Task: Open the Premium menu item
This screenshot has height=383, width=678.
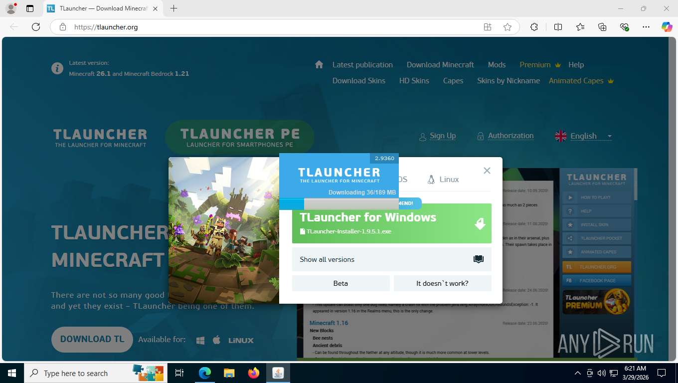Action: 540,65
